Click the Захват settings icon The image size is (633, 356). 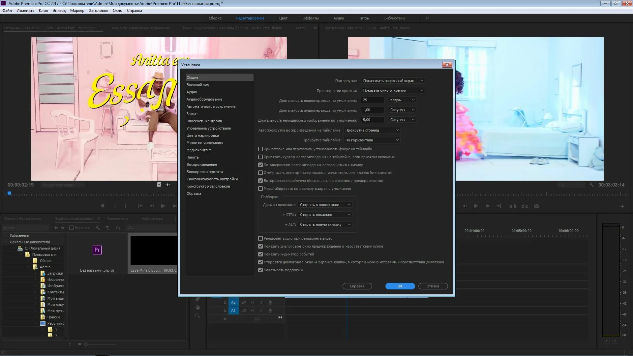(192, 113)
